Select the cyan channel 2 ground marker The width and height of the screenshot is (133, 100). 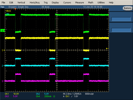[x=3, y=66]
